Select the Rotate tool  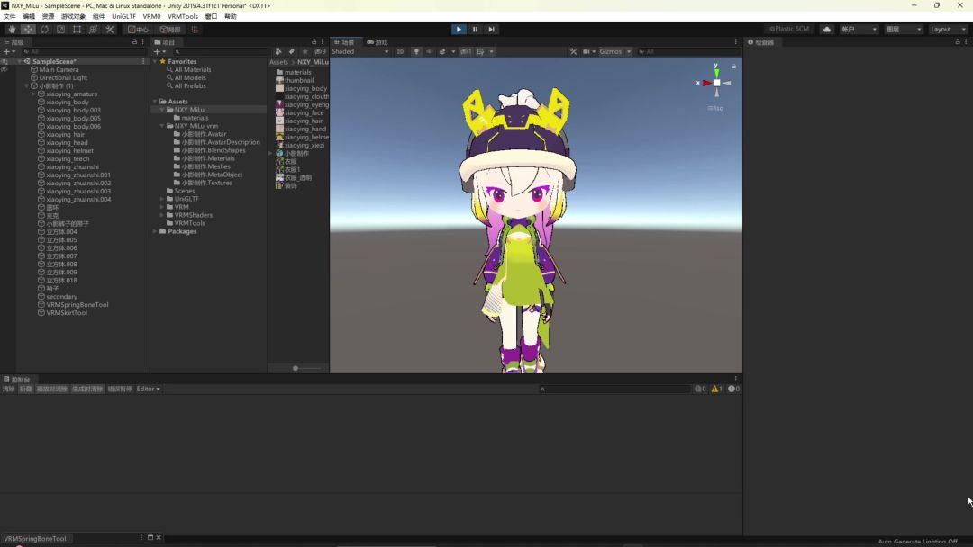point(44,30)
